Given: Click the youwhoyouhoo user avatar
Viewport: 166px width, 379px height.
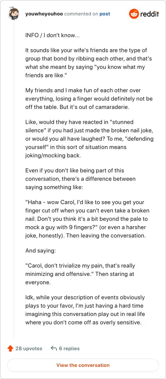Looking at the screenshot, I should (x=13, y=13).
